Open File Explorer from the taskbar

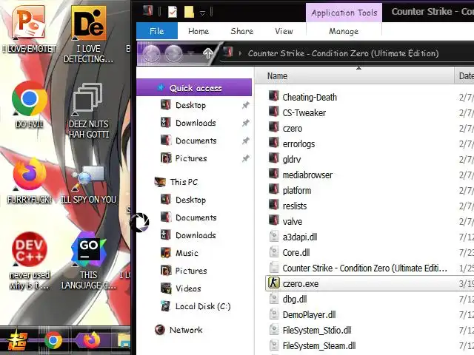point(124,340)
